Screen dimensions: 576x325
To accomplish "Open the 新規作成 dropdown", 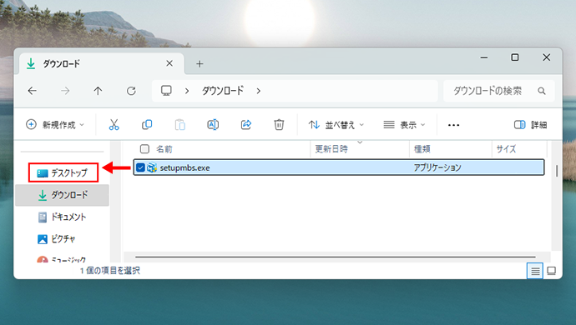I will (55, 125).
